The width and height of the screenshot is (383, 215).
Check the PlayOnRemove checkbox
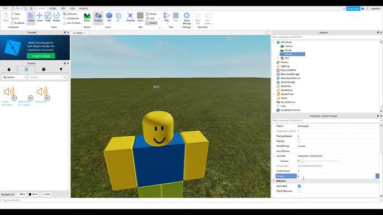tap(299, 191)
